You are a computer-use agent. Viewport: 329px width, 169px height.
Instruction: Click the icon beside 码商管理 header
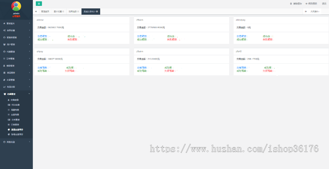pyautogui.click(x=5, y=94)
